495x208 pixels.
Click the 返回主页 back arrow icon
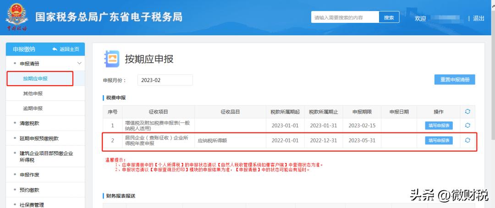point(55,49)
